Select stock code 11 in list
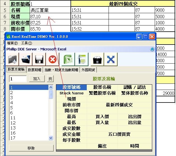176x156 pixels. pos(13,118)
